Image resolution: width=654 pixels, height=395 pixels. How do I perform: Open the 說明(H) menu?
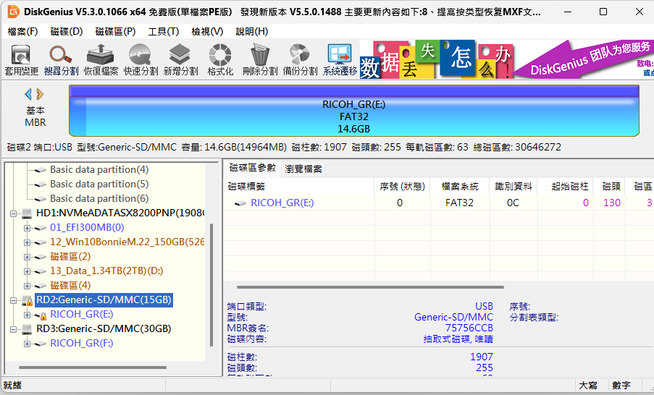(252, 32)
